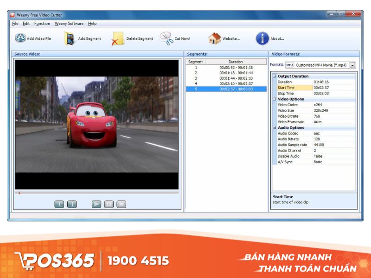
Task: Collapse the Audio Options section
Action: [275, 128]
